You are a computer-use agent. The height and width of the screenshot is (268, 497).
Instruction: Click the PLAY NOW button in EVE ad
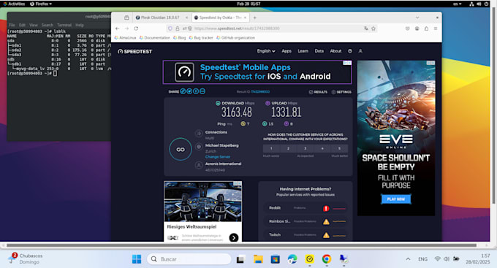click(396, 199)
